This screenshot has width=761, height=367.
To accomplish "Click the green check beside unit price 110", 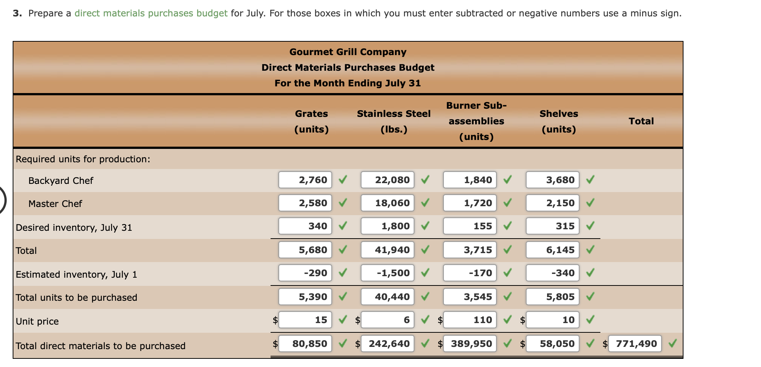I will pyautogui.click(x=508, y=319).
